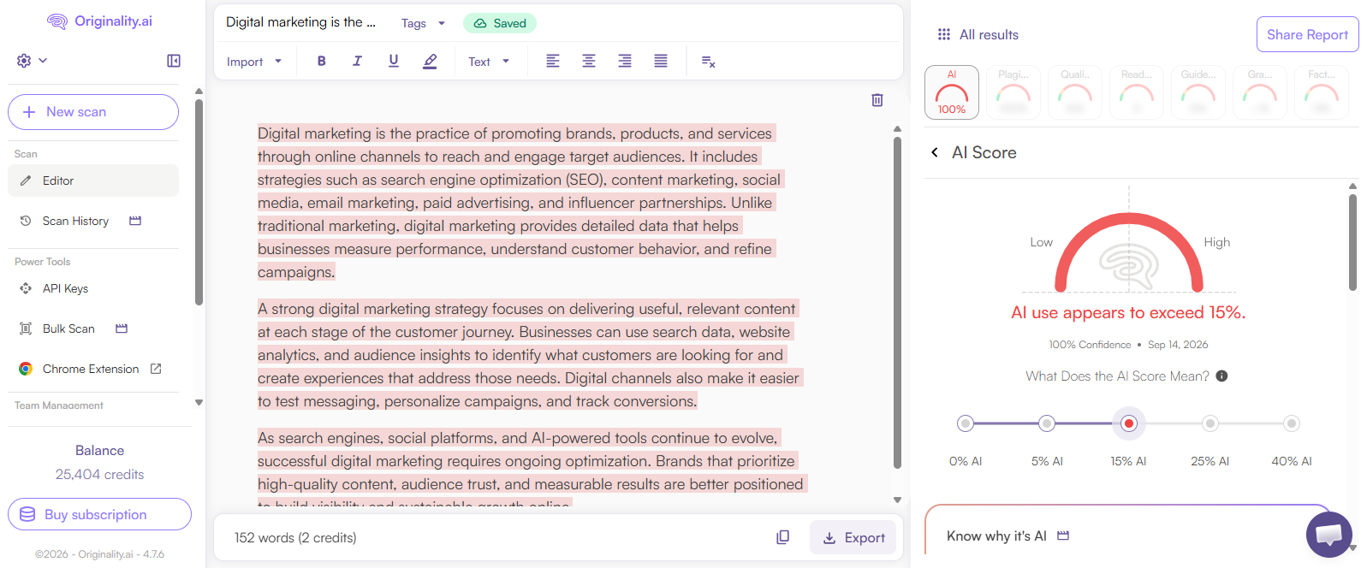Click the '25,404 credits' balance text
The width and height of the screenshot is (1367, 568).
(99, 474)
